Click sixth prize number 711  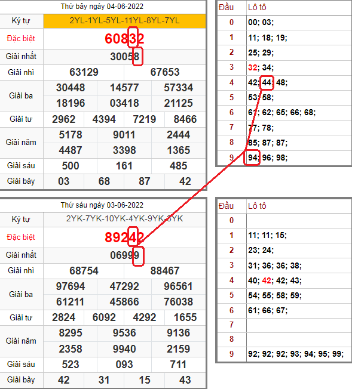tap(178, 365)
